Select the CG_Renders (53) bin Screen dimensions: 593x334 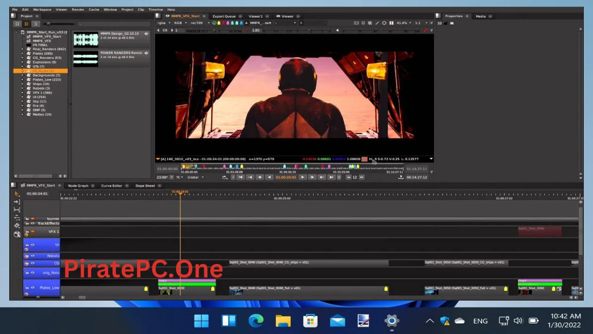tap(47, 58)
